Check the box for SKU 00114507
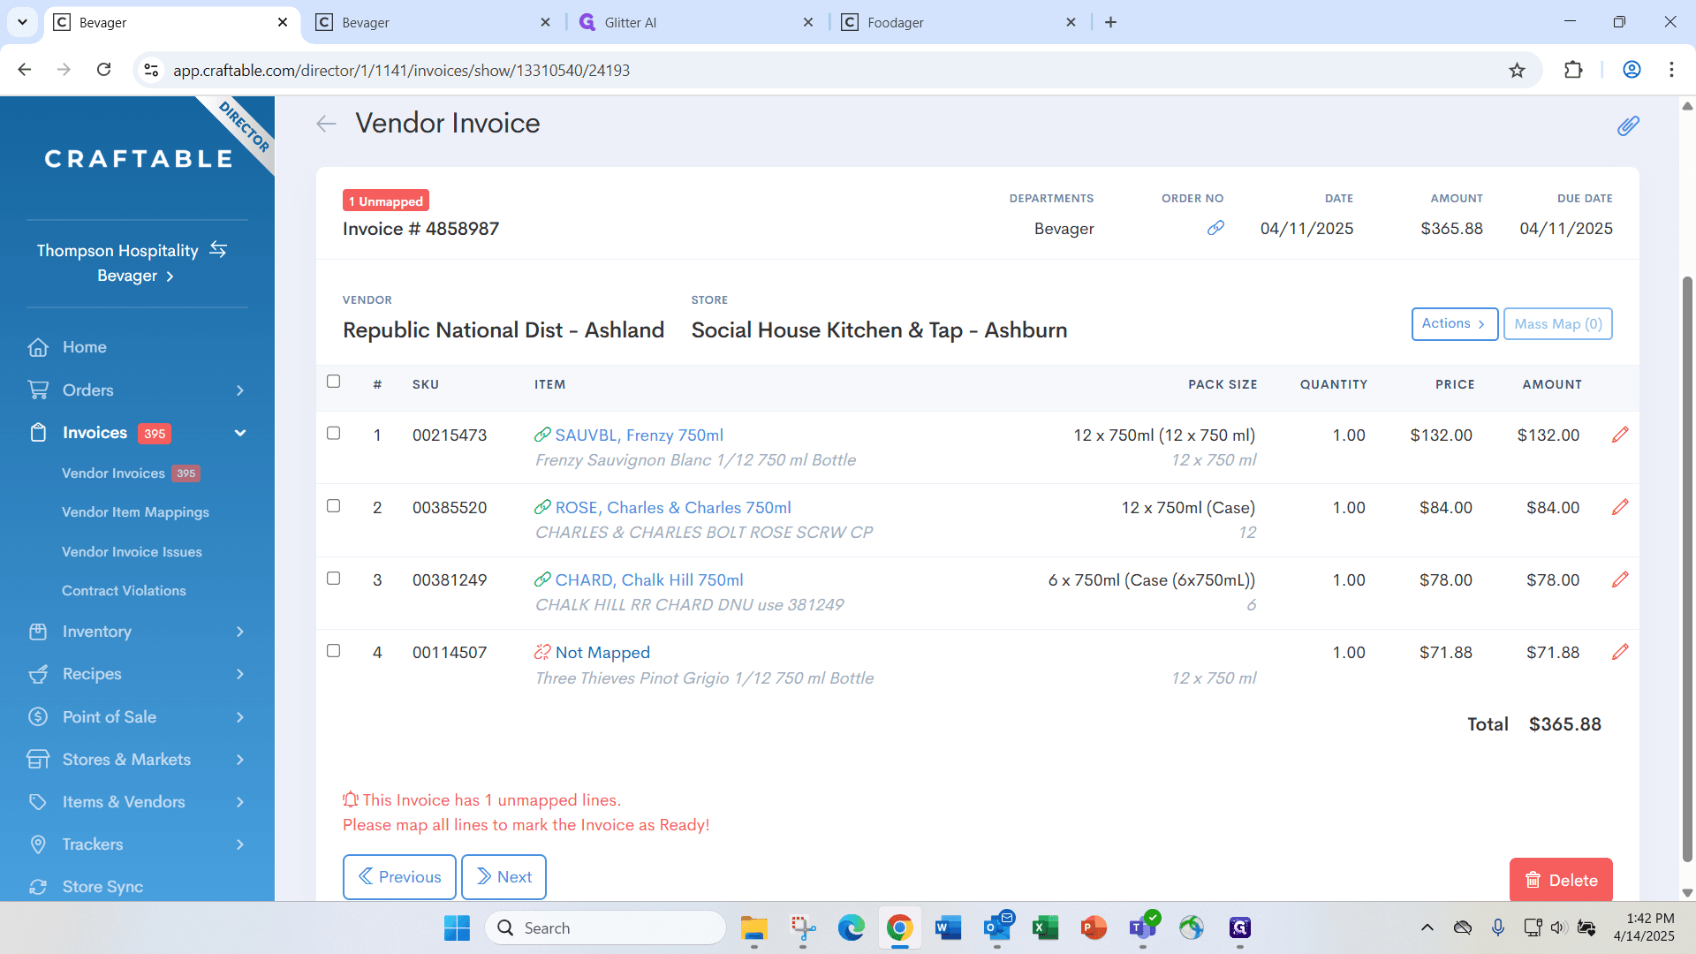This screenshot has height=954, width=1696. point(333,650)
